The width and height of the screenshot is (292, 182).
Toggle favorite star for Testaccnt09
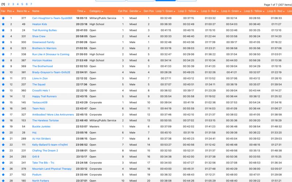pos(3,103)
